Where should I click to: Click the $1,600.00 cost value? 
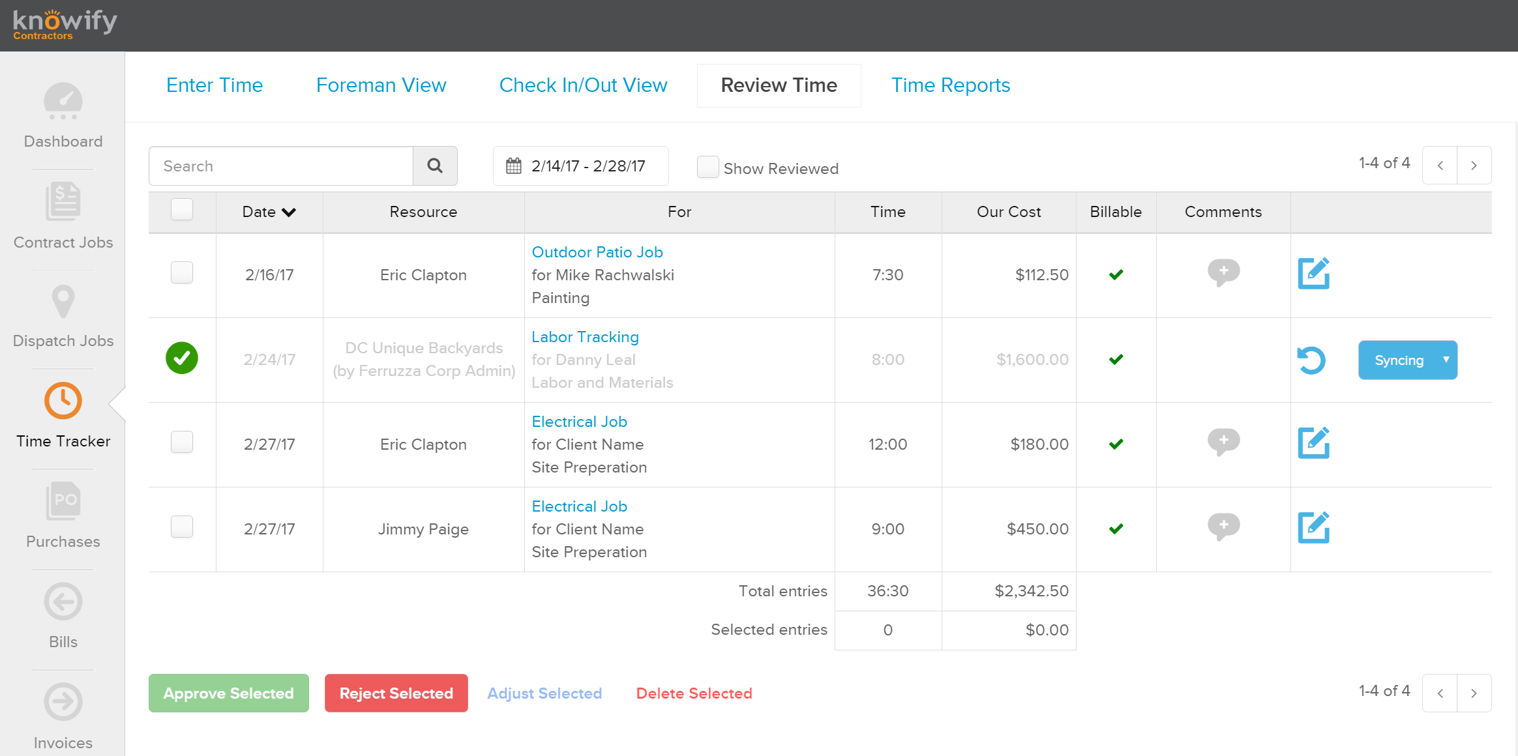(1033, 360)
